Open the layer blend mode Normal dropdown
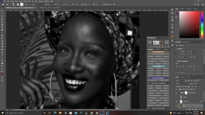 click(182, 84)
